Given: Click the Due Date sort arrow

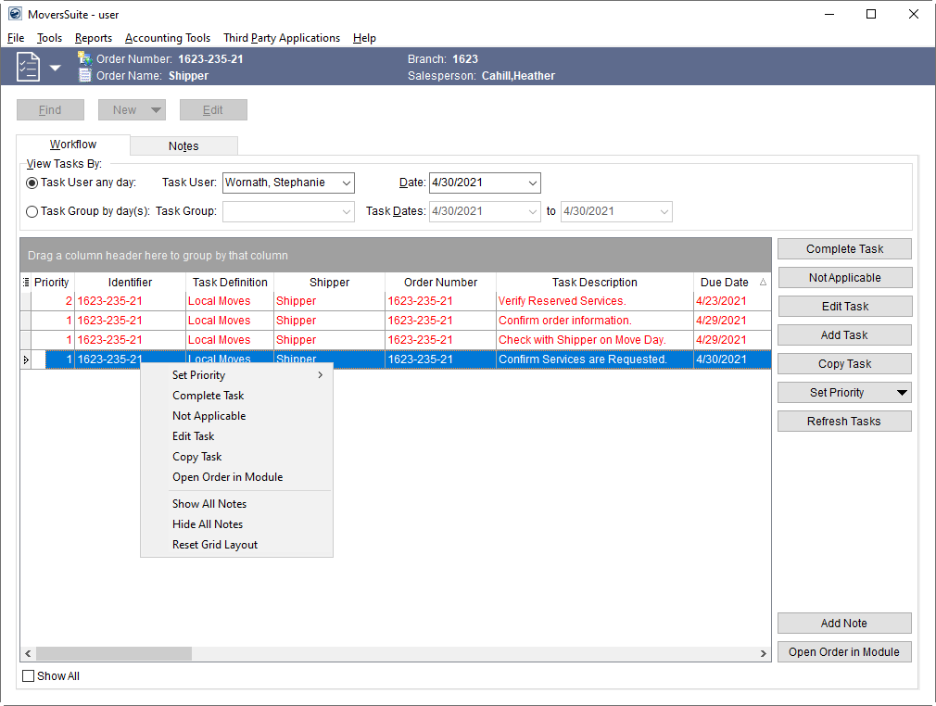Looking at the screenshot, I should [763, 283].
